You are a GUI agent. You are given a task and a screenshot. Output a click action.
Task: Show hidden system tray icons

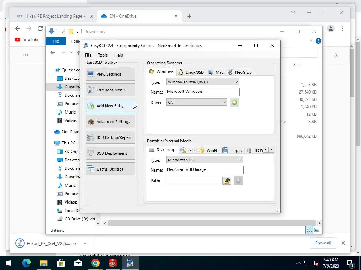[298, 263]
